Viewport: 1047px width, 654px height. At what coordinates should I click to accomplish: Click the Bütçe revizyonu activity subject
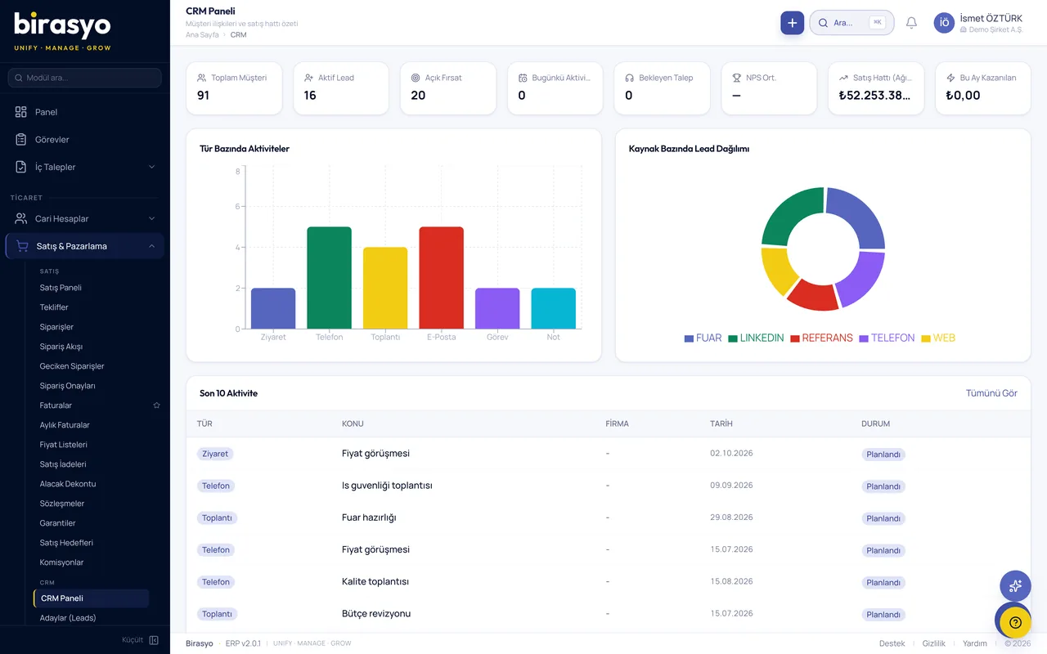click(376, 614)
